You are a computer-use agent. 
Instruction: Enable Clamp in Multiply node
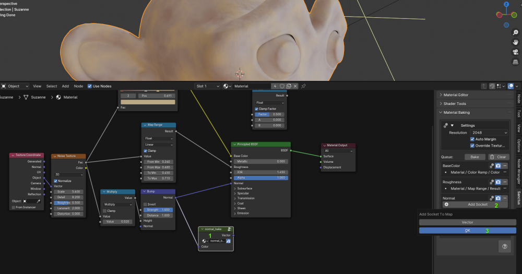click(x=104, y=211)
